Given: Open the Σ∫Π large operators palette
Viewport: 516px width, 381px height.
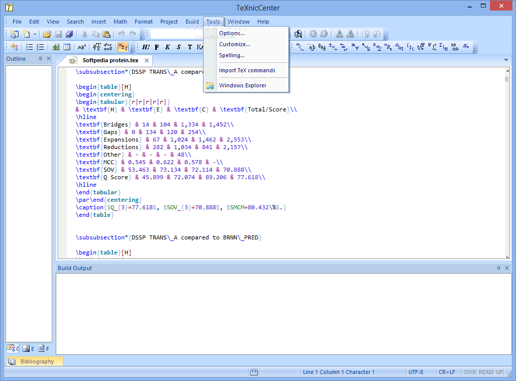Looking at the screenshot, I should [x=444, y=47].
